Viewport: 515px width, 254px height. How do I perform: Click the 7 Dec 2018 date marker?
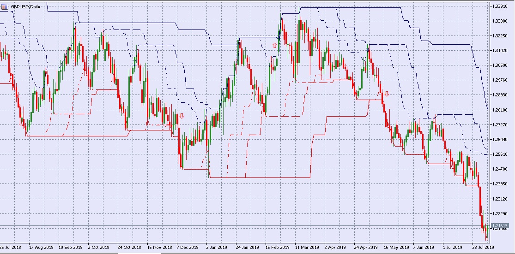coord(188,247)
